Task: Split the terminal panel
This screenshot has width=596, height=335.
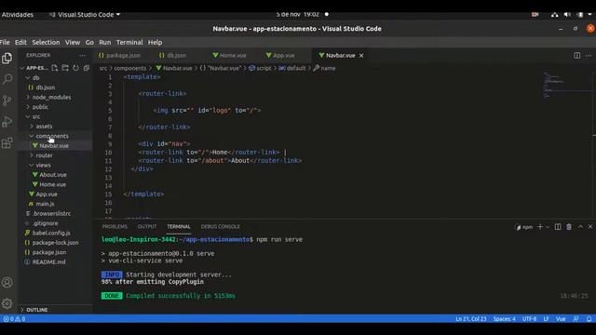Action: pyautogui.click(x=558, y=227)
